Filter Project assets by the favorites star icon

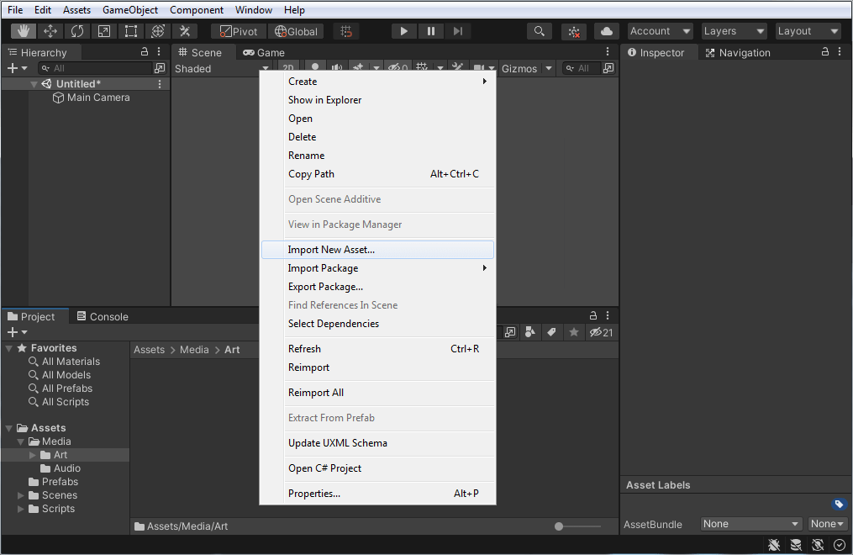(573, 332)
